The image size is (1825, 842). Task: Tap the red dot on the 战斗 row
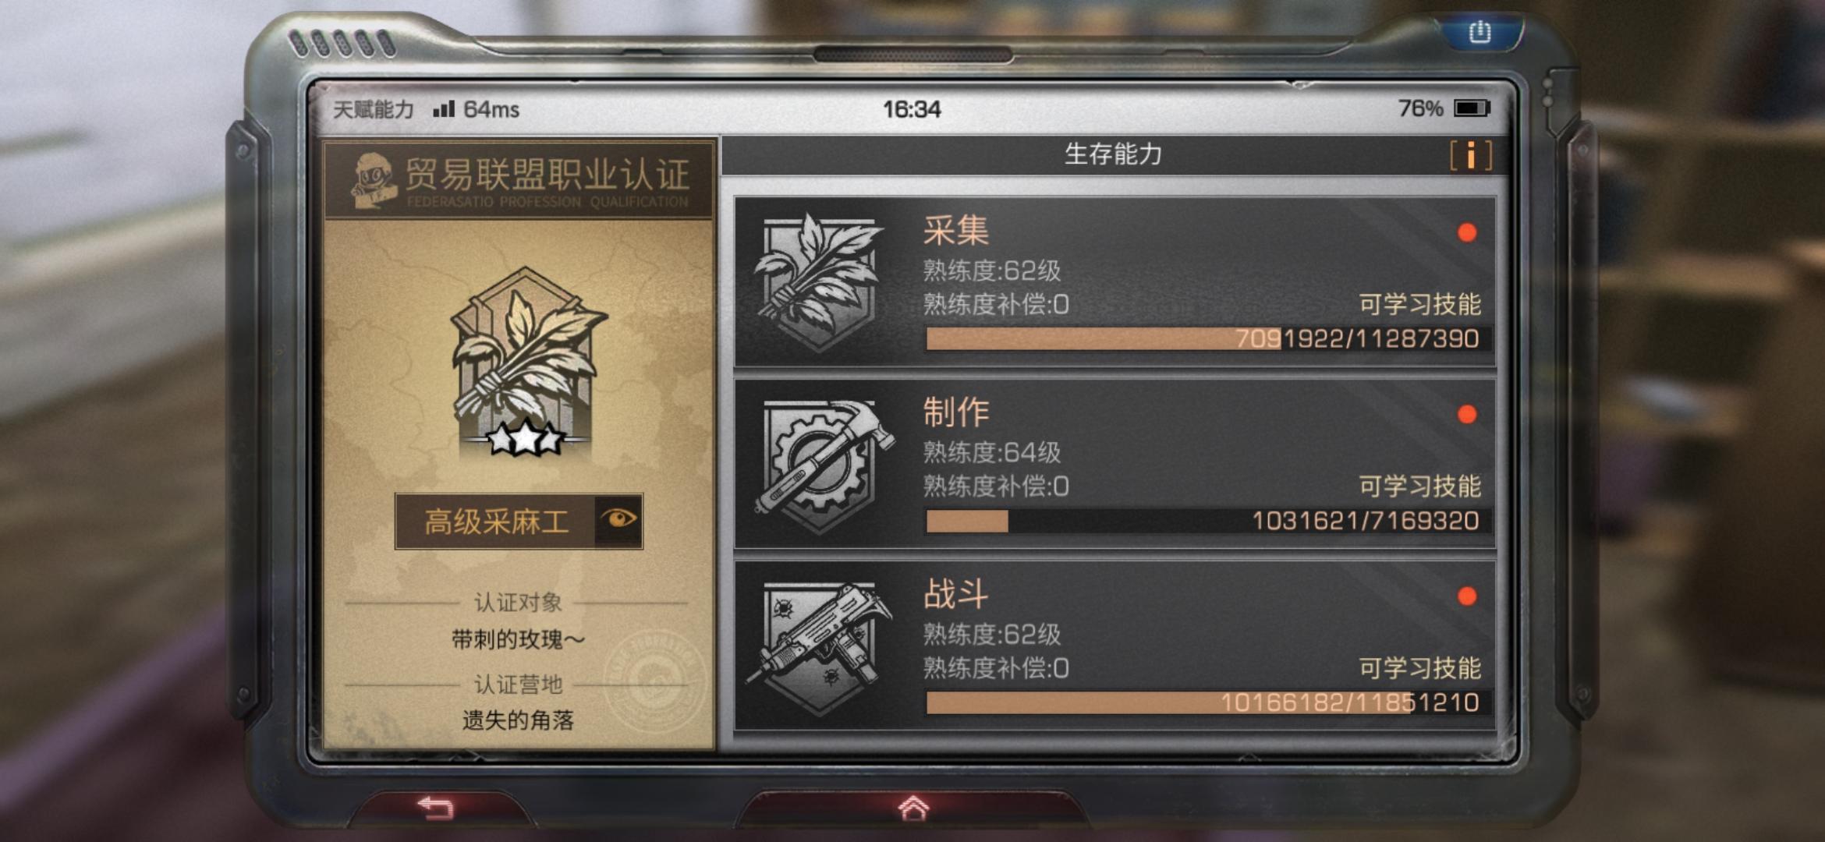(1466, 596)
